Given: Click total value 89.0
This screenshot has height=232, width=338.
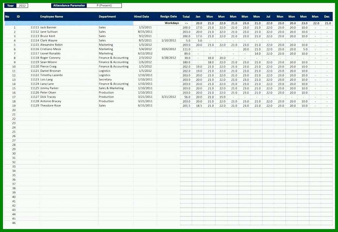Looking at the screenshot, I should pos(187,54).
